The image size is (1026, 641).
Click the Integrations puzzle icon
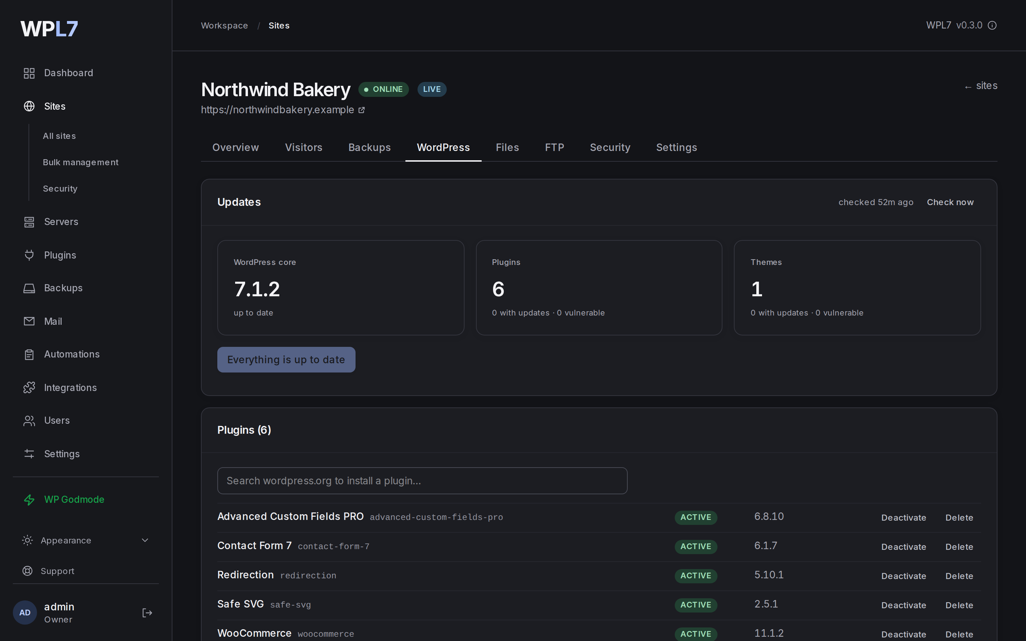click(29, 387)
